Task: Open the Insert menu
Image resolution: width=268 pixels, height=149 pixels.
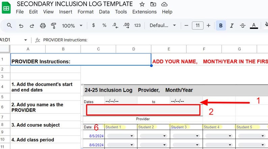Action: (65, 12)
